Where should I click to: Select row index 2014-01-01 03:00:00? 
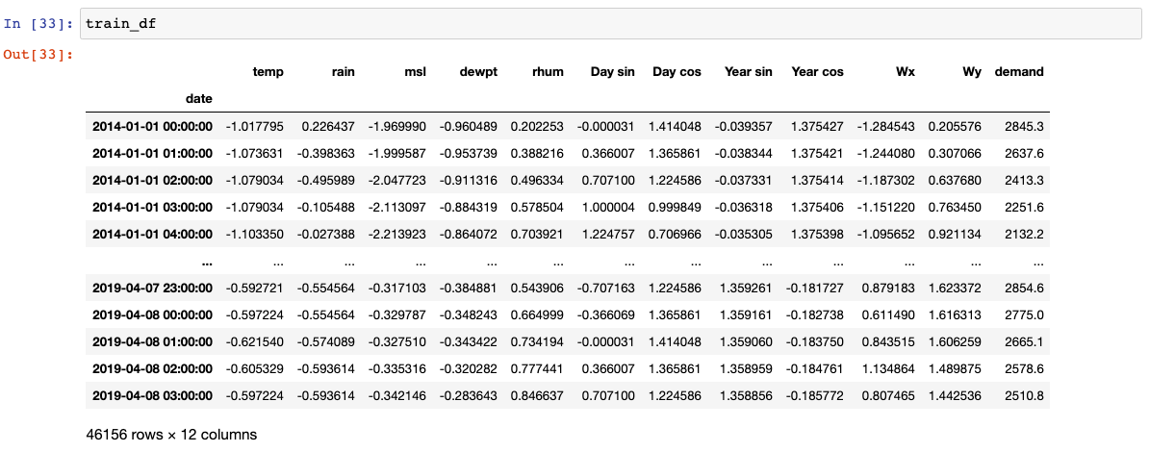click(x=152, y=208)
